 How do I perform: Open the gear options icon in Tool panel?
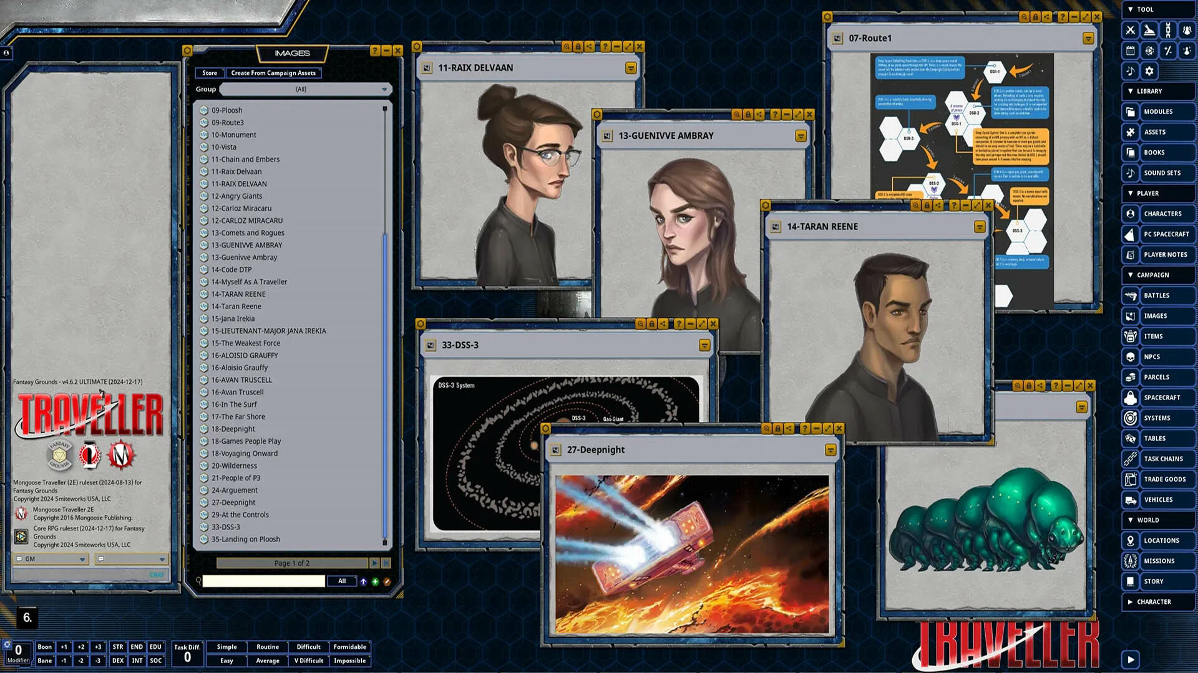click(1149, 71)
